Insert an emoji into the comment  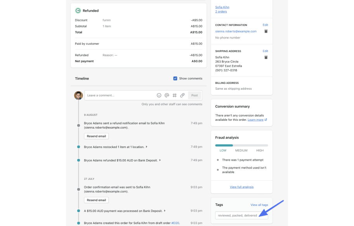click(159, 95)
